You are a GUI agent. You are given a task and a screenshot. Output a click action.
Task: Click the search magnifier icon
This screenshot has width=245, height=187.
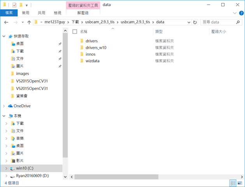tap(238, 22)
